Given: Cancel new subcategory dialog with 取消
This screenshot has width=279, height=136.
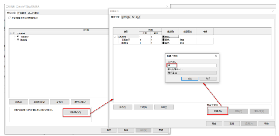Looking at the screenshot, I should 208,78.
